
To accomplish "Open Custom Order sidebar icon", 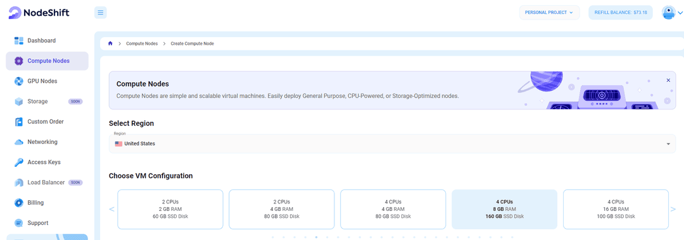I will point(19,122).
